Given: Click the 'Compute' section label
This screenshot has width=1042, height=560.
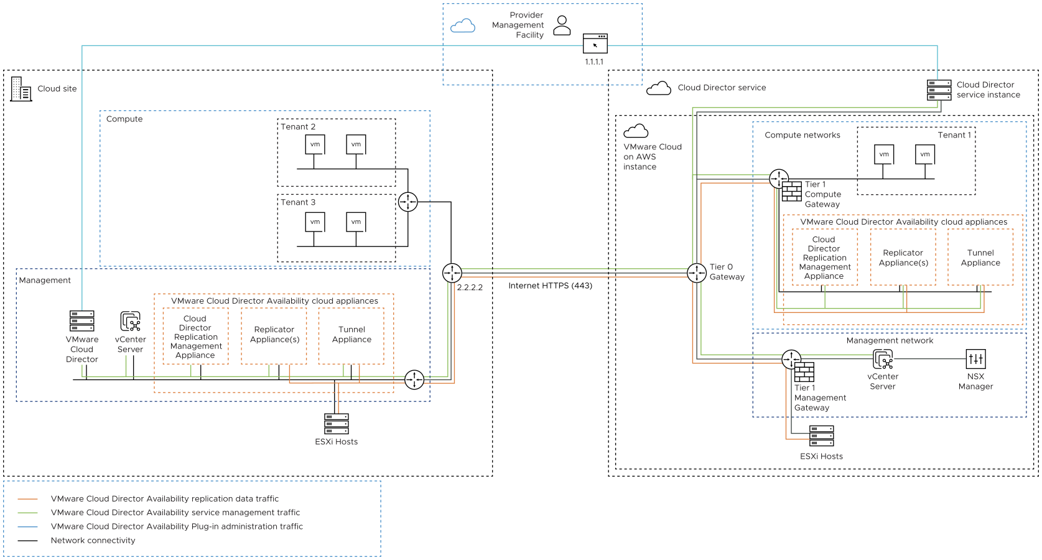Looking at the screenshot, I should [124, 119].
